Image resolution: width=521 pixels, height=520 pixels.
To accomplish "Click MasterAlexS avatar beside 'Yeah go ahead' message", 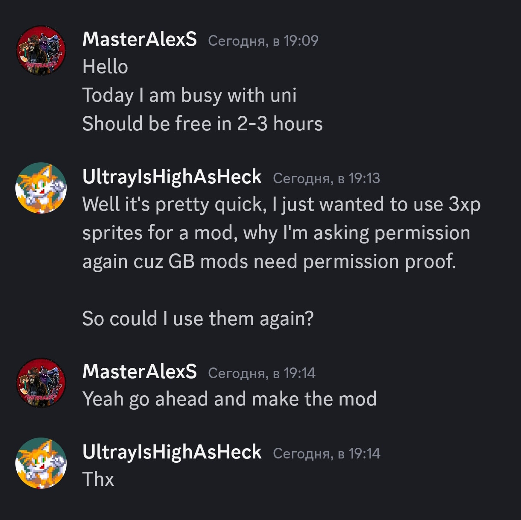I will [41, 382].
